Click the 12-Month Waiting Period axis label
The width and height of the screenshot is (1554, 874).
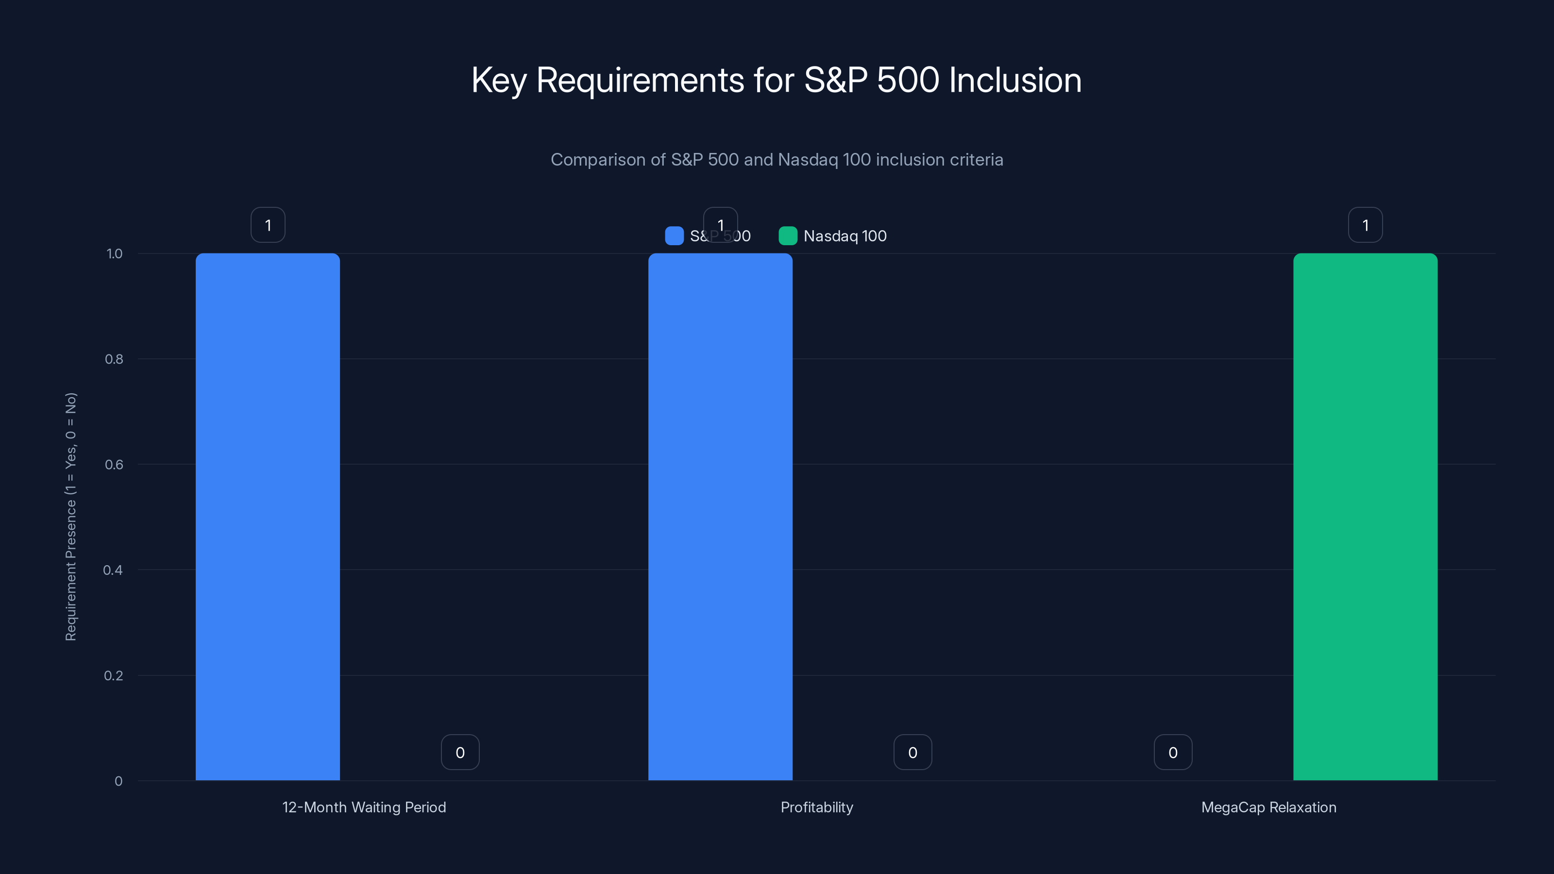[x=364, y=807]
